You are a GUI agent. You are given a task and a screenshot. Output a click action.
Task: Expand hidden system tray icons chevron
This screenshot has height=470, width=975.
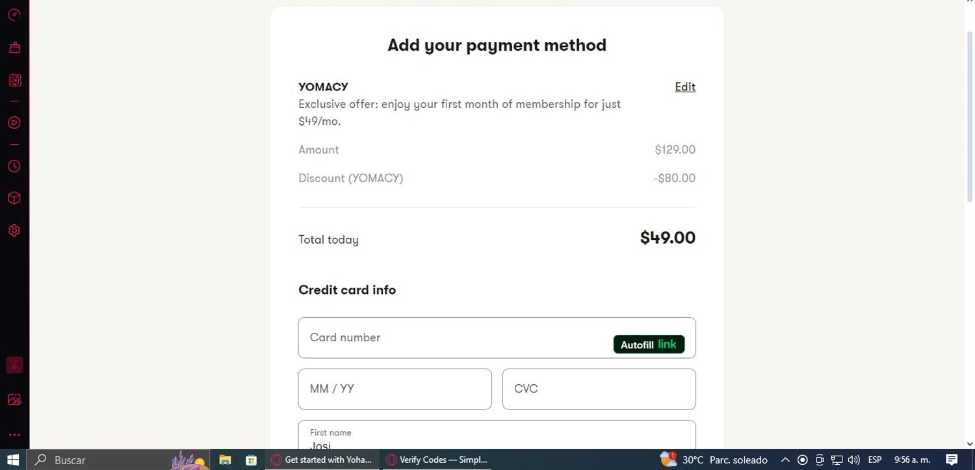[785, 460]
